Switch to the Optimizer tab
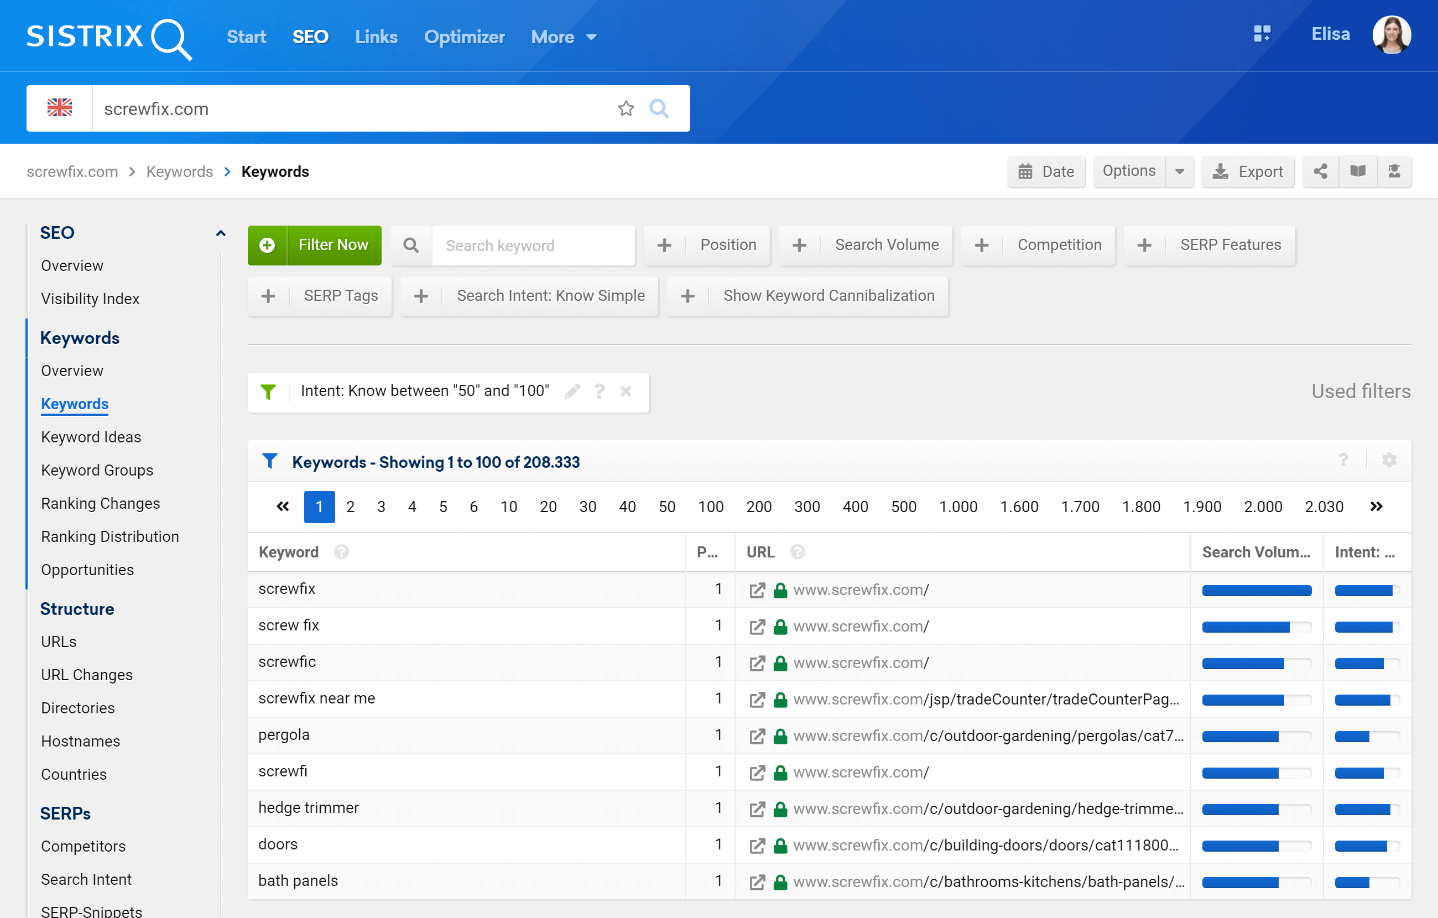Viewport: 1438px width, 918px height. pyautogui.click(x=464, y=37)
